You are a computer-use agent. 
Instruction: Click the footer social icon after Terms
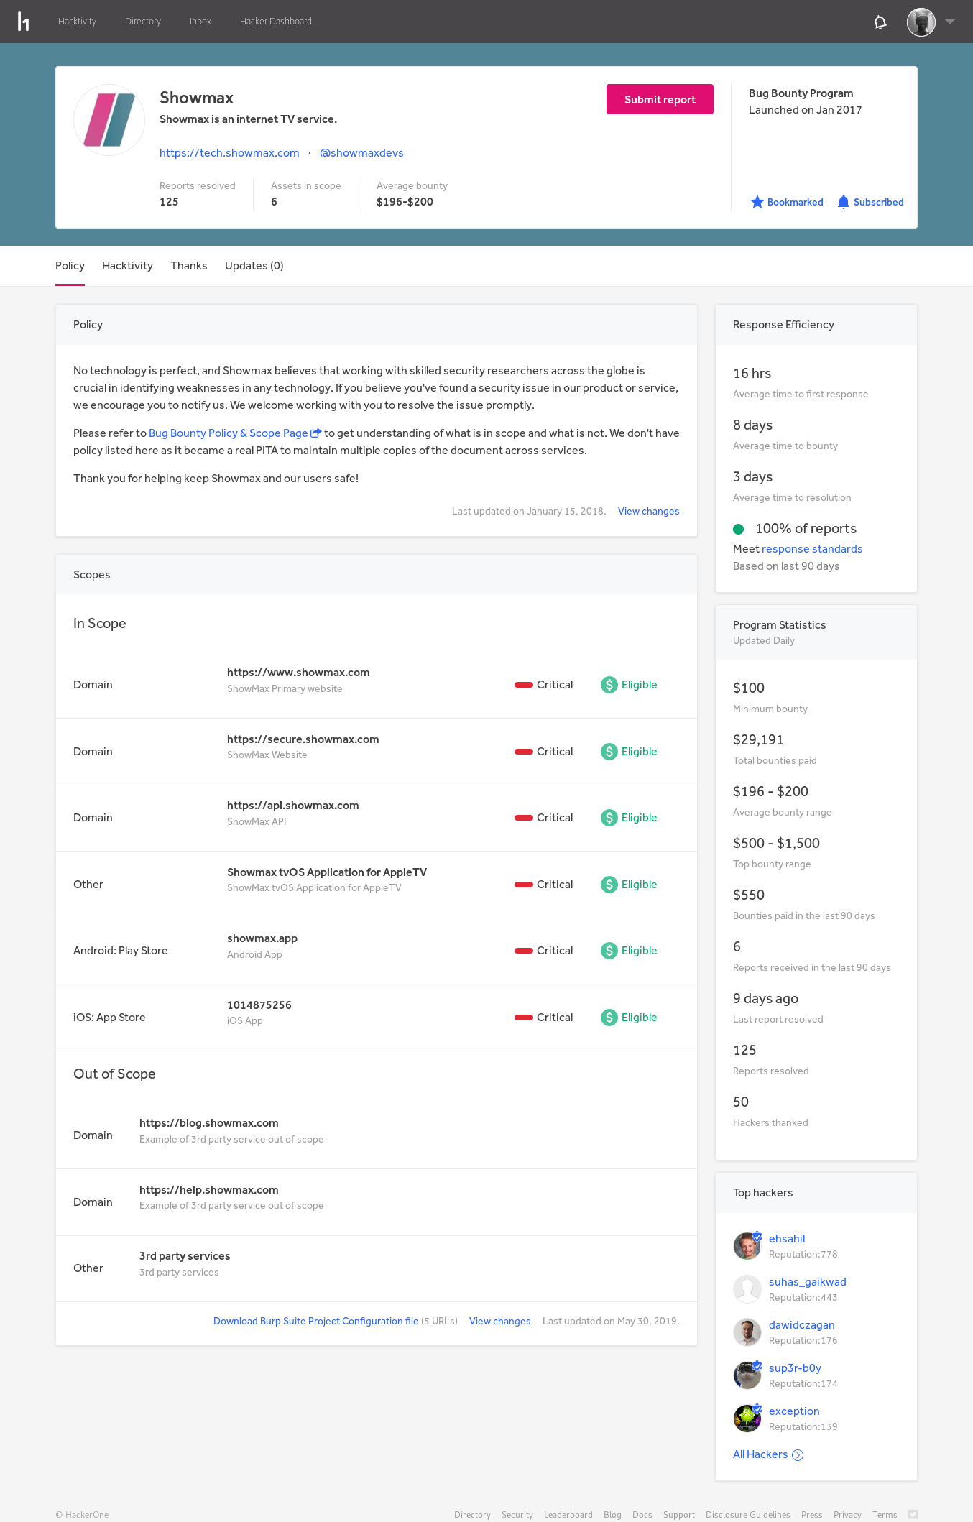(x=913, y=1514)
